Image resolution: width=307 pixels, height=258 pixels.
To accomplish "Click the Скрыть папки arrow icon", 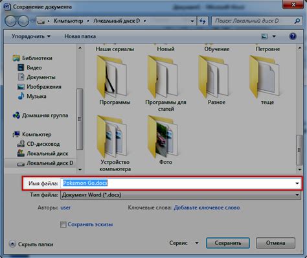I will click(12, 244).
